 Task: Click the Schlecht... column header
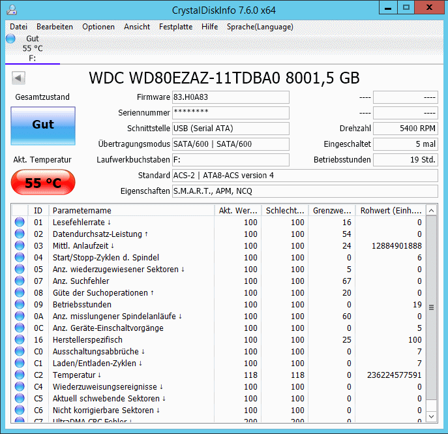[285, 210]
